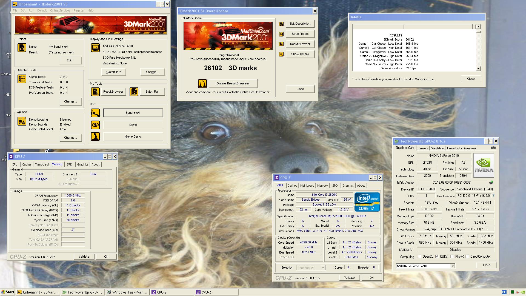This screenshot has width=526, height=296.
Task: Click the first column header in Details list
Action: point(378,27)
